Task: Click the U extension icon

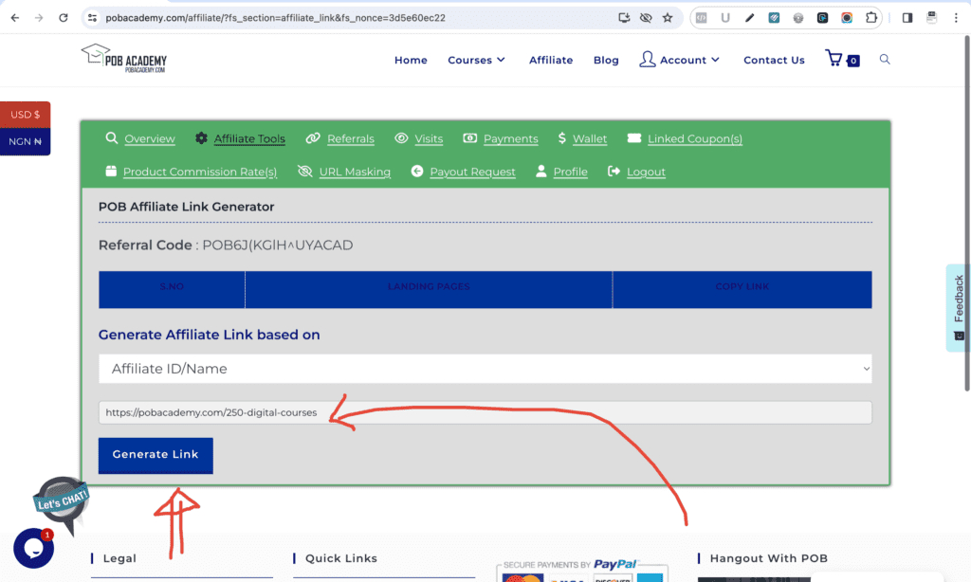Action: [725, 18]
